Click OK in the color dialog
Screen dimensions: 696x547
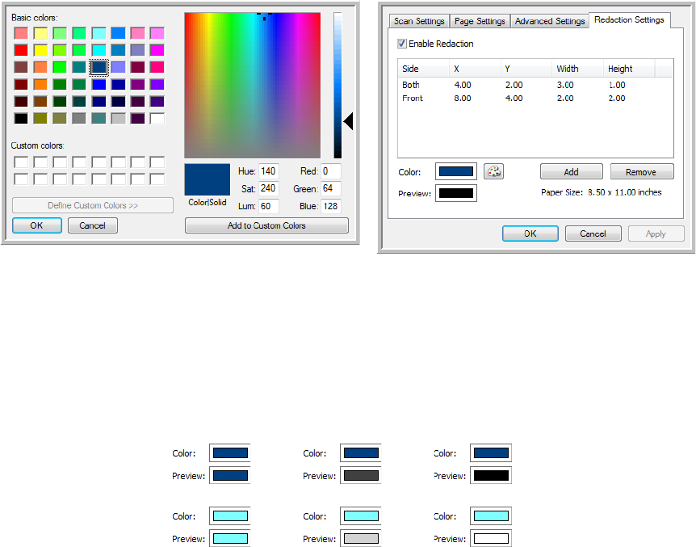[x=37, y=225]
